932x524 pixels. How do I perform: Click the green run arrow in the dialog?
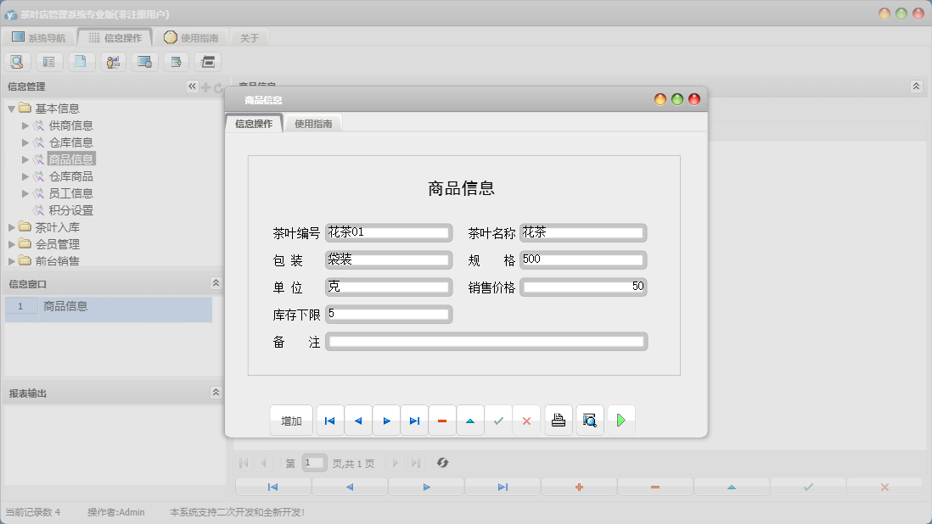click(621, 420)
